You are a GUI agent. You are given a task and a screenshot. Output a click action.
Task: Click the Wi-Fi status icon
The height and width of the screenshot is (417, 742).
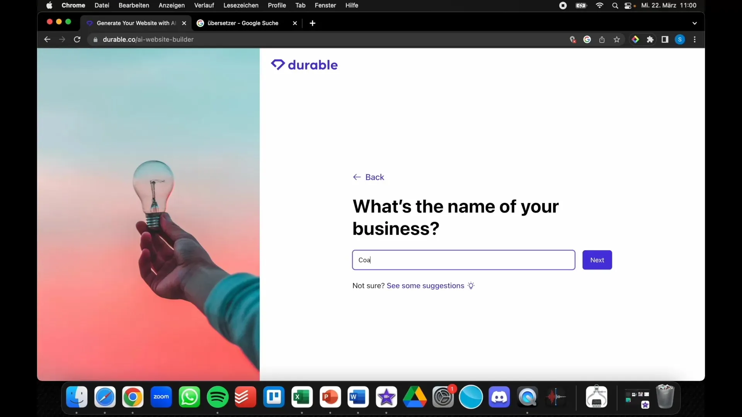[599, 5]
